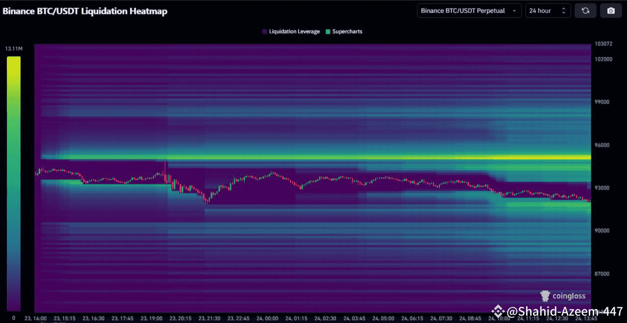Click the refresh chart icon button
This screenshot has height=323, width=627.
[585, 11]
